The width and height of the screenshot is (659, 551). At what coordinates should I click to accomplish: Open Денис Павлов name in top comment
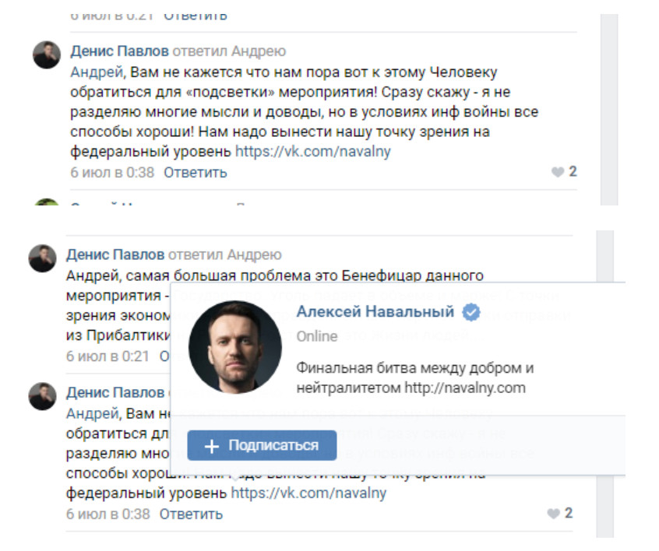tap(119, 51)
